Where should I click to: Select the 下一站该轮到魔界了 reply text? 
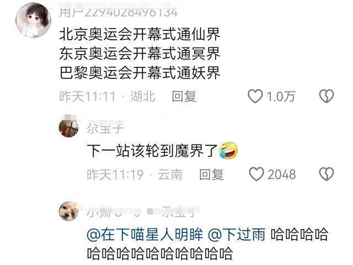(152, 151)
